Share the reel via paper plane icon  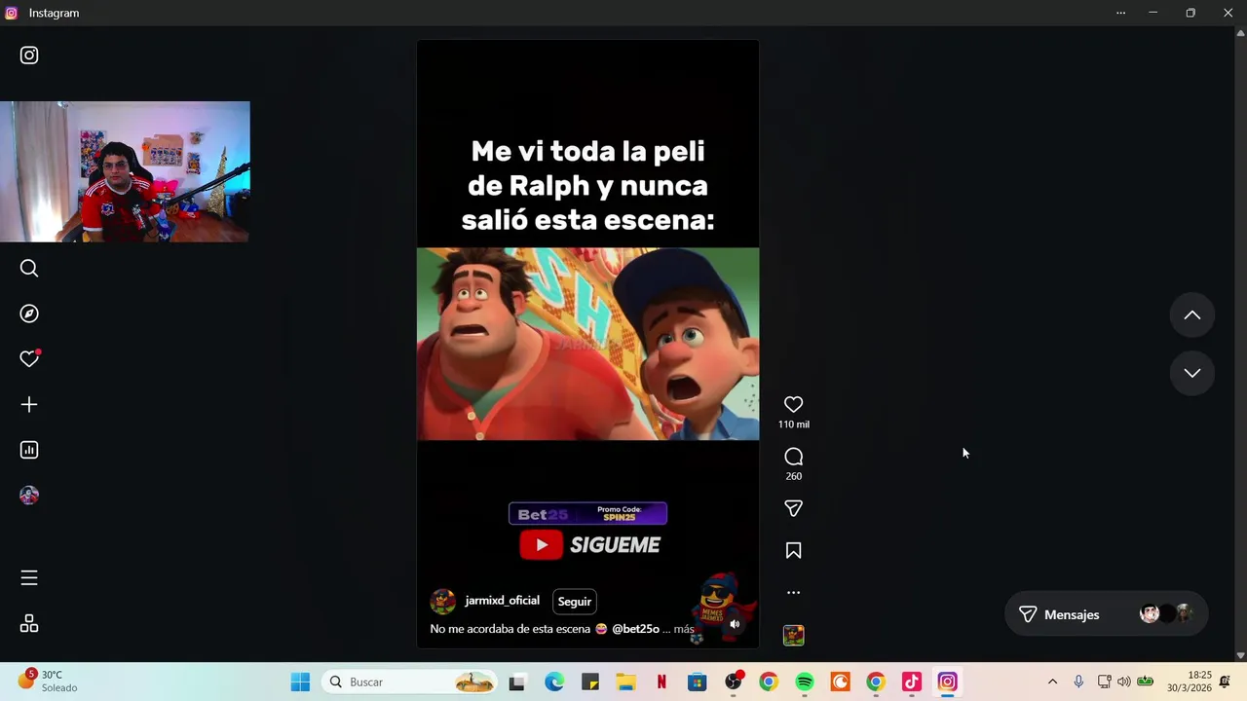(794, 508)
